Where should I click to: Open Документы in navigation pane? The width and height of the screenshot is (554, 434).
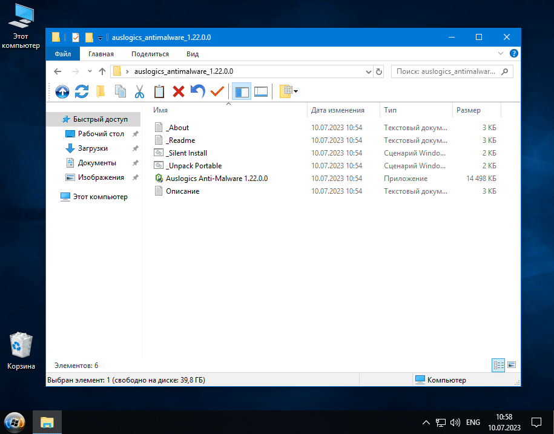tap(91, 163)
